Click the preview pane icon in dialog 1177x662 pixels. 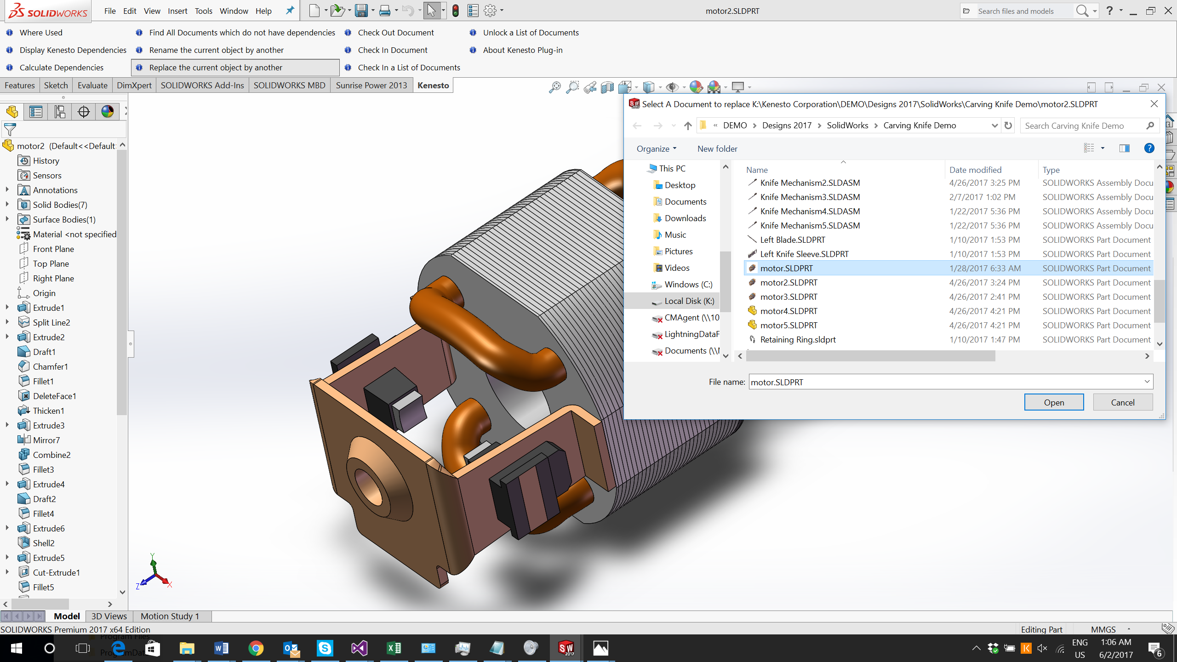[x=1125, y=148]
